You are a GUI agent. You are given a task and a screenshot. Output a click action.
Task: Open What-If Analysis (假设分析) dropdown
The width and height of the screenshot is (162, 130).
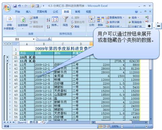click(121, 27)
